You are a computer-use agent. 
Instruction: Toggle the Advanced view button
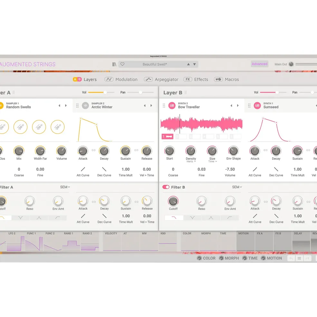[260, 64]
